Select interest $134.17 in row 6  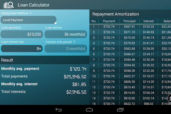click(148, 54)
